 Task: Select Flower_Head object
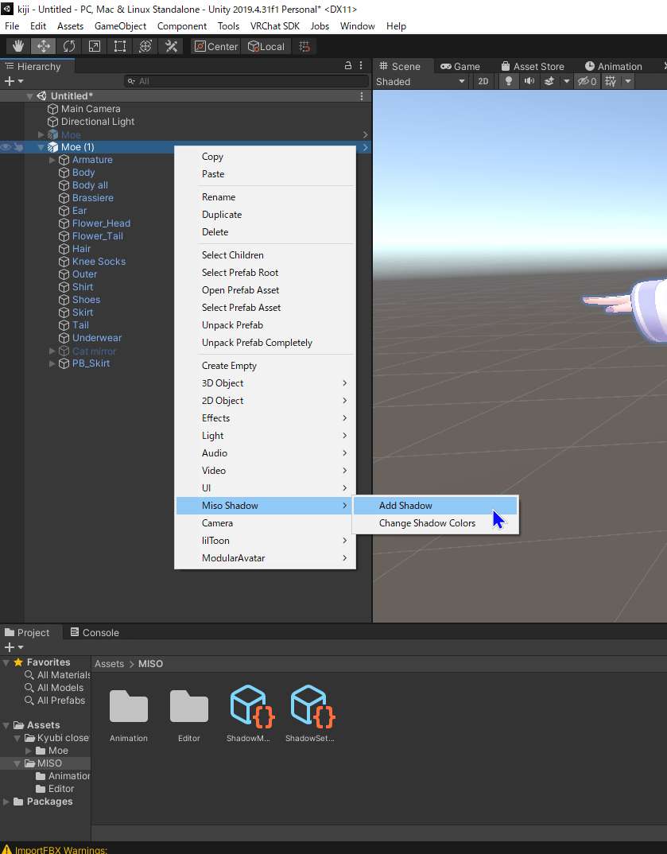101,223
